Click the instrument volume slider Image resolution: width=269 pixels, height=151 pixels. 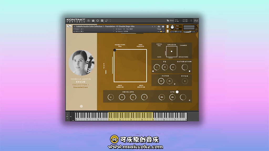189,32
